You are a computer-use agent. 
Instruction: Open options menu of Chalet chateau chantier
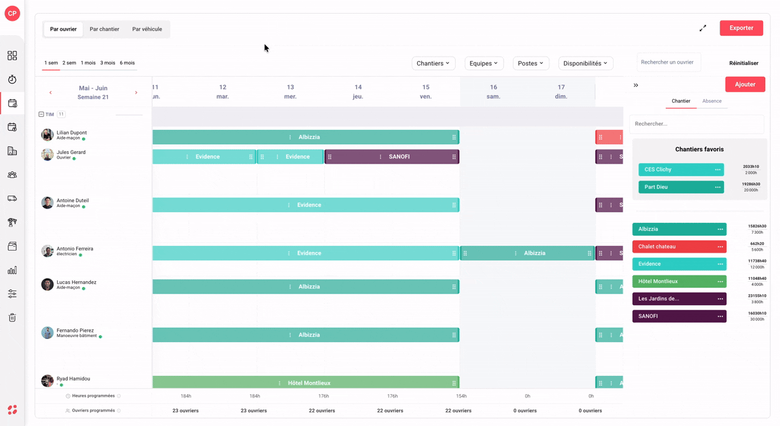pos(720,247)
